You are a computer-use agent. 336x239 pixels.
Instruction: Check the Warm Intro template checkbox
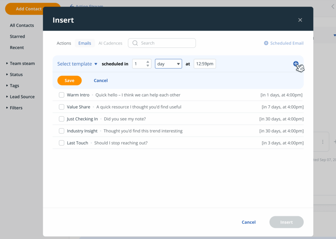point(61,95)
